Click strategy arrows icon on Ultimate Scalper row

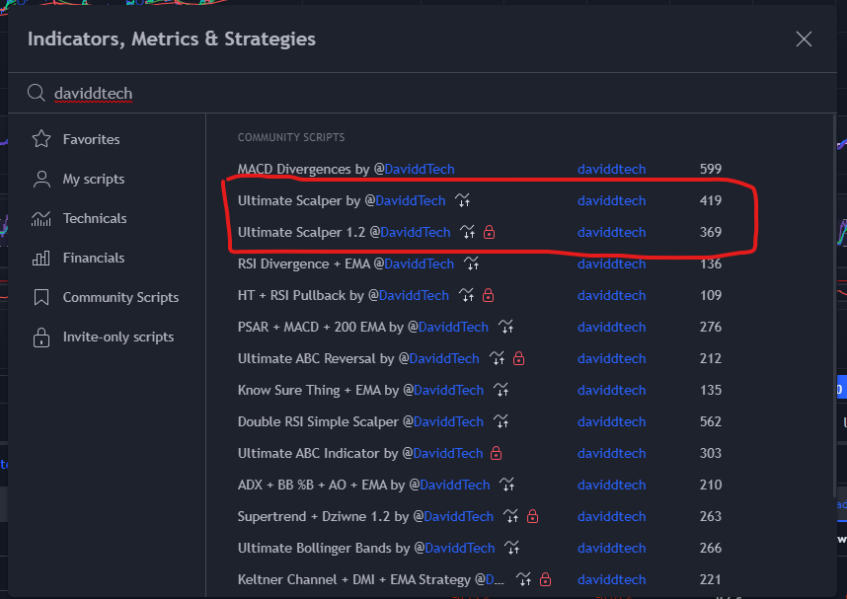point(462,200)
